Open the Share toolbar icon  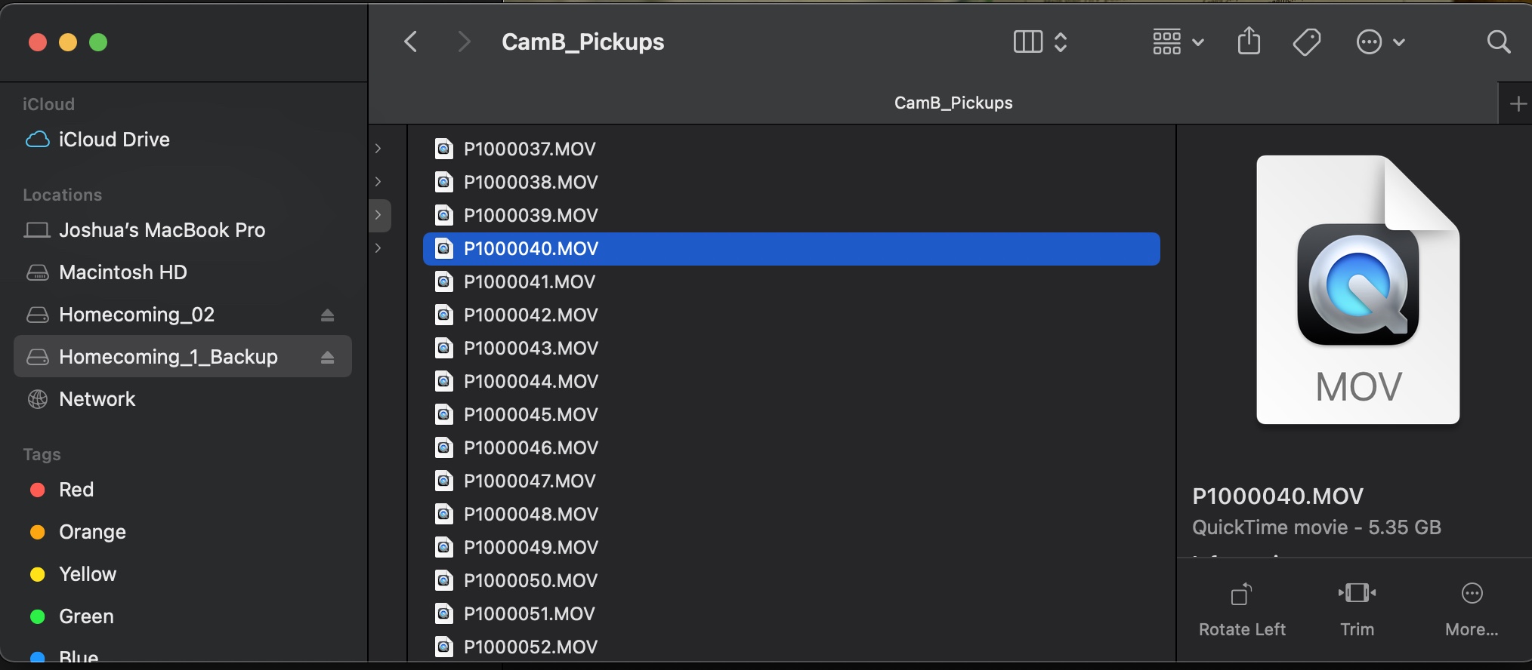(1249, 41)
